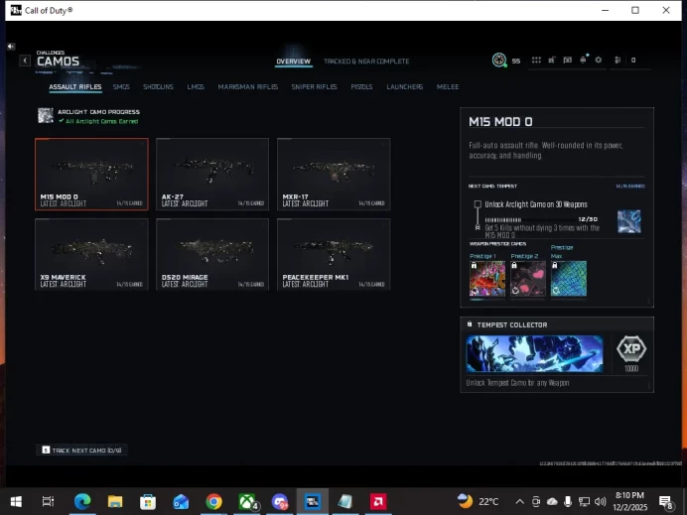
Task: Click the Tempest camo preview icon
Action: (629, 221)
